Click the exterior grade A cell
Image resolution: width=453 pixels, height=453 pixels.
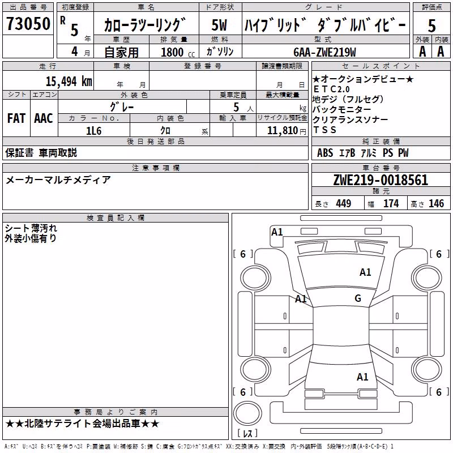click(x=422, y=52)
